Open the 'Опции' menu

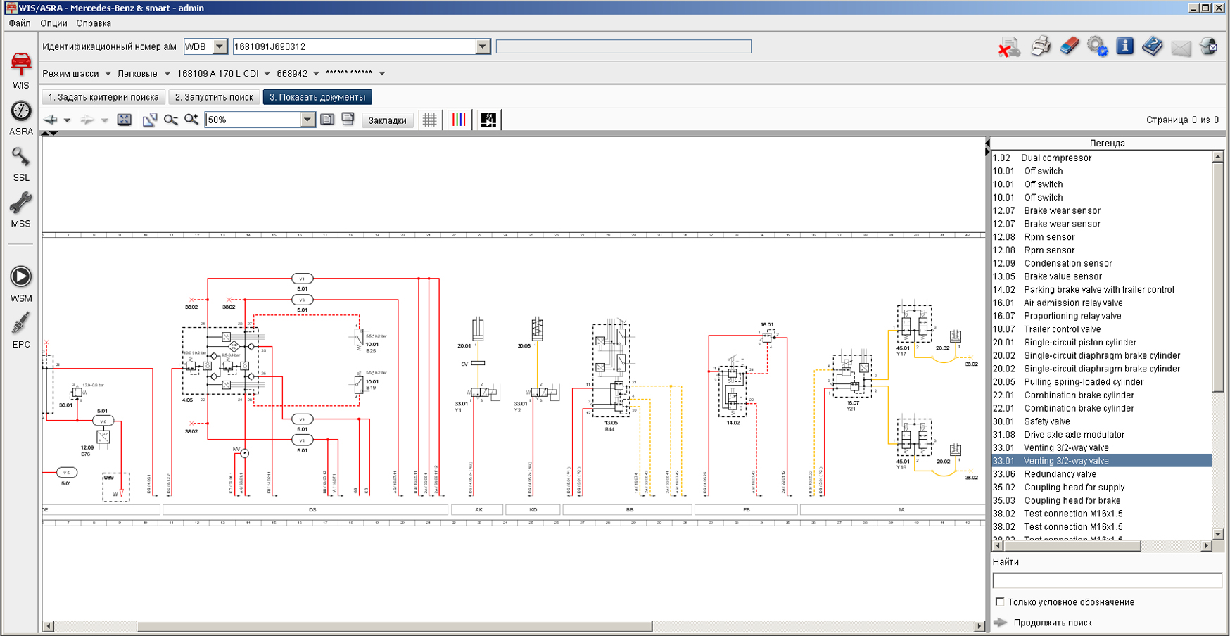(x=53, y=23)
